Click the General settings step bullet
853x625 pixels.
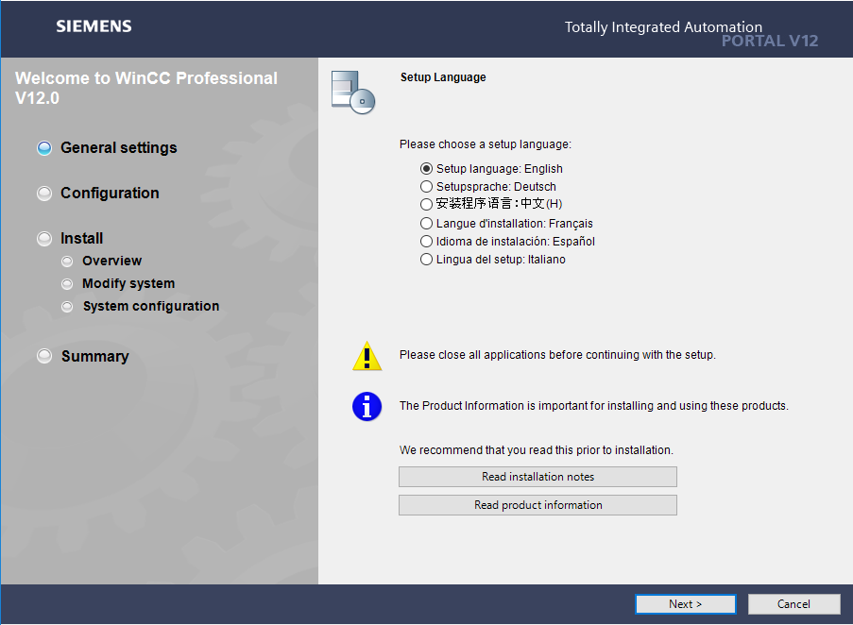[x=44, y=148]
